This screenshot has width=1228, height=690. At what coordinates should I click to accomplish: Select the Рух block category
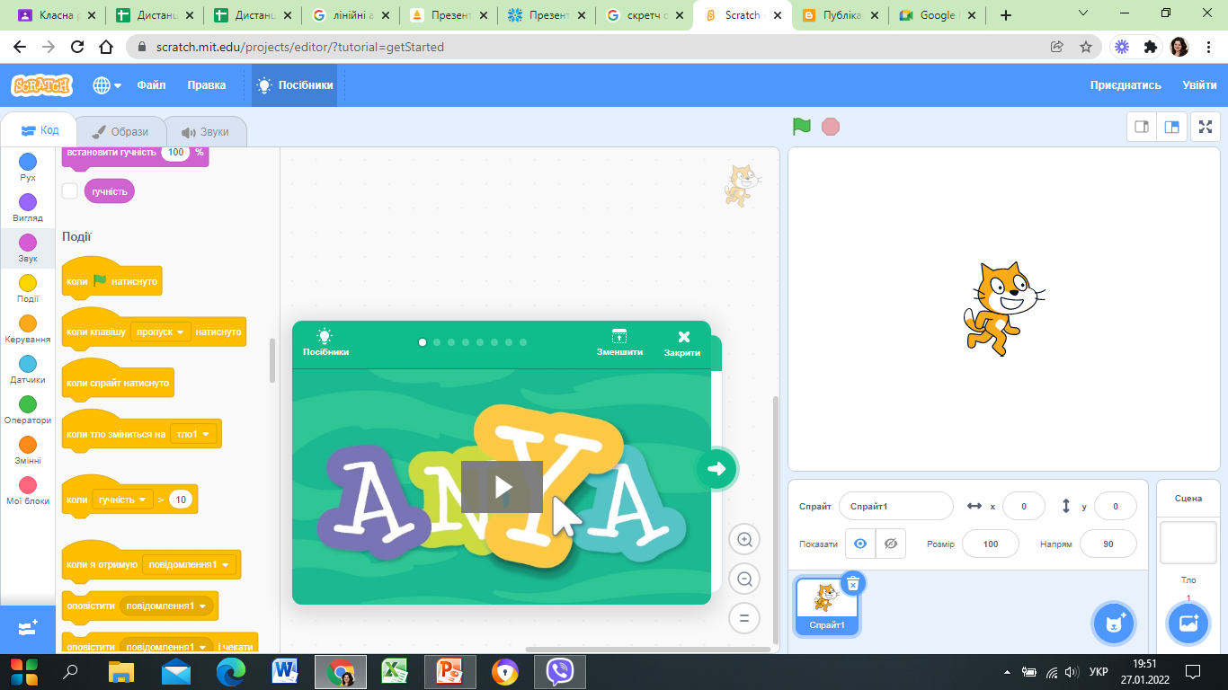click(28, 167)
